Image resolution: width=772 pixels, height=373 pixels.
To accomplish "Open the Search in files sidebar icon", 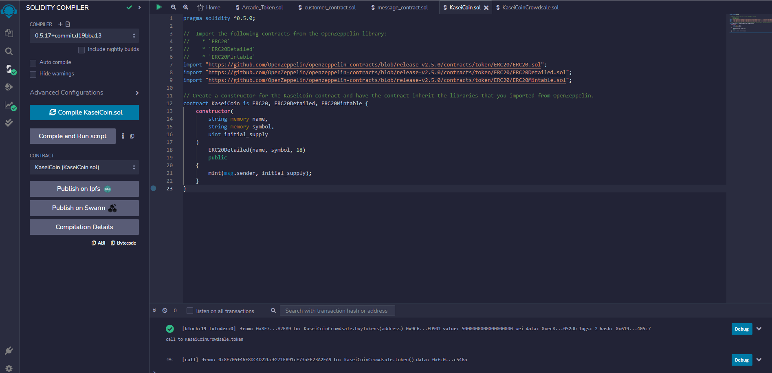I will [9, 51].
